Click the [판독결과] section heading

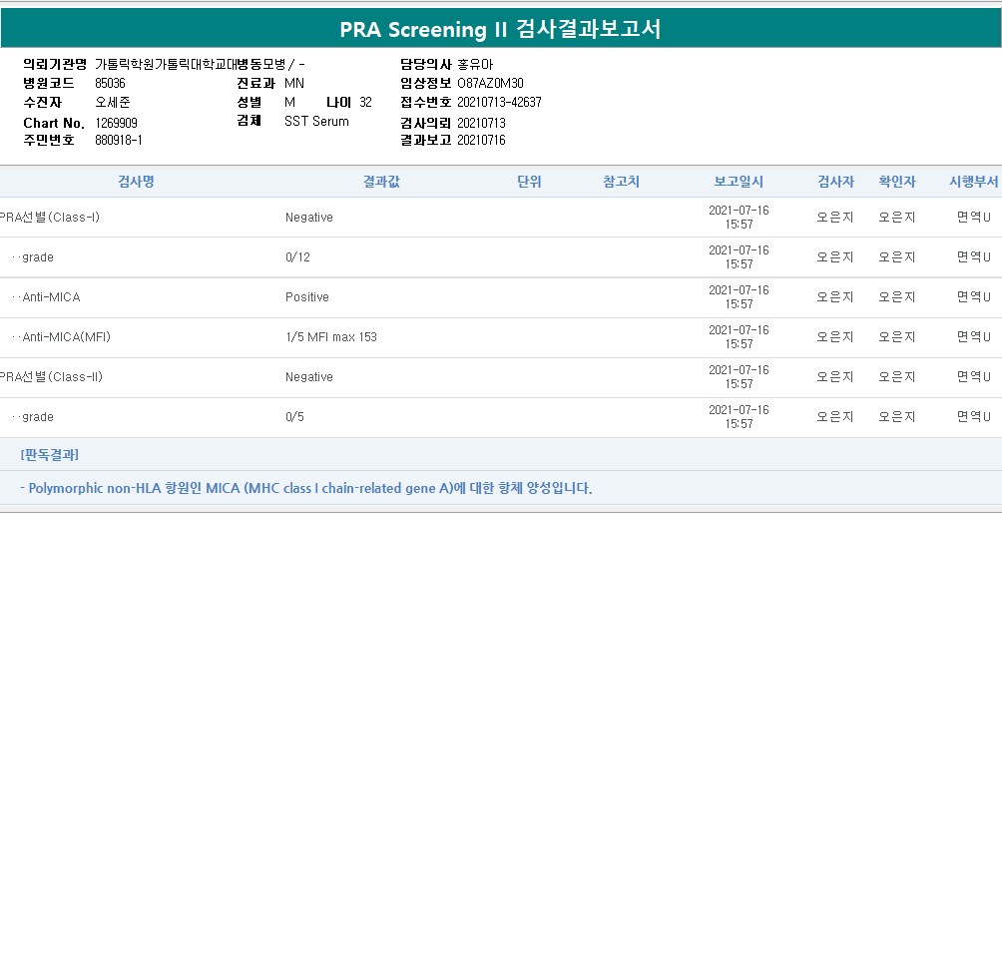point(49,455)
